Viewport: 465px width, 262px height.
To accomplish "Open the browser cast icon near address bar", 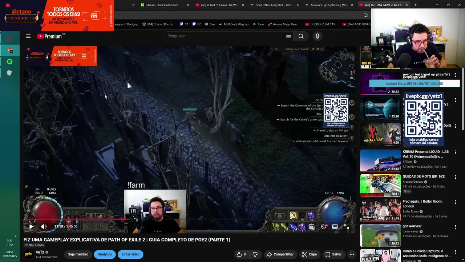I will pos(365,15).
